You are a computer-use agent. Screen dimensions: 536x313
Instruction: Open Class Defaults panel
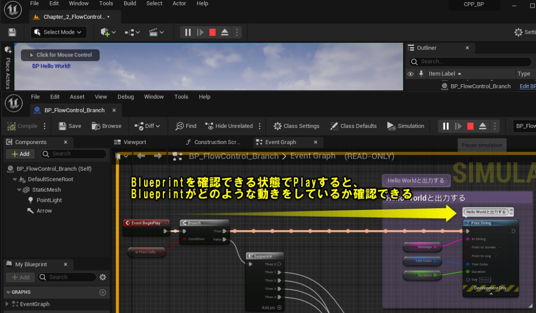[353, 126]
